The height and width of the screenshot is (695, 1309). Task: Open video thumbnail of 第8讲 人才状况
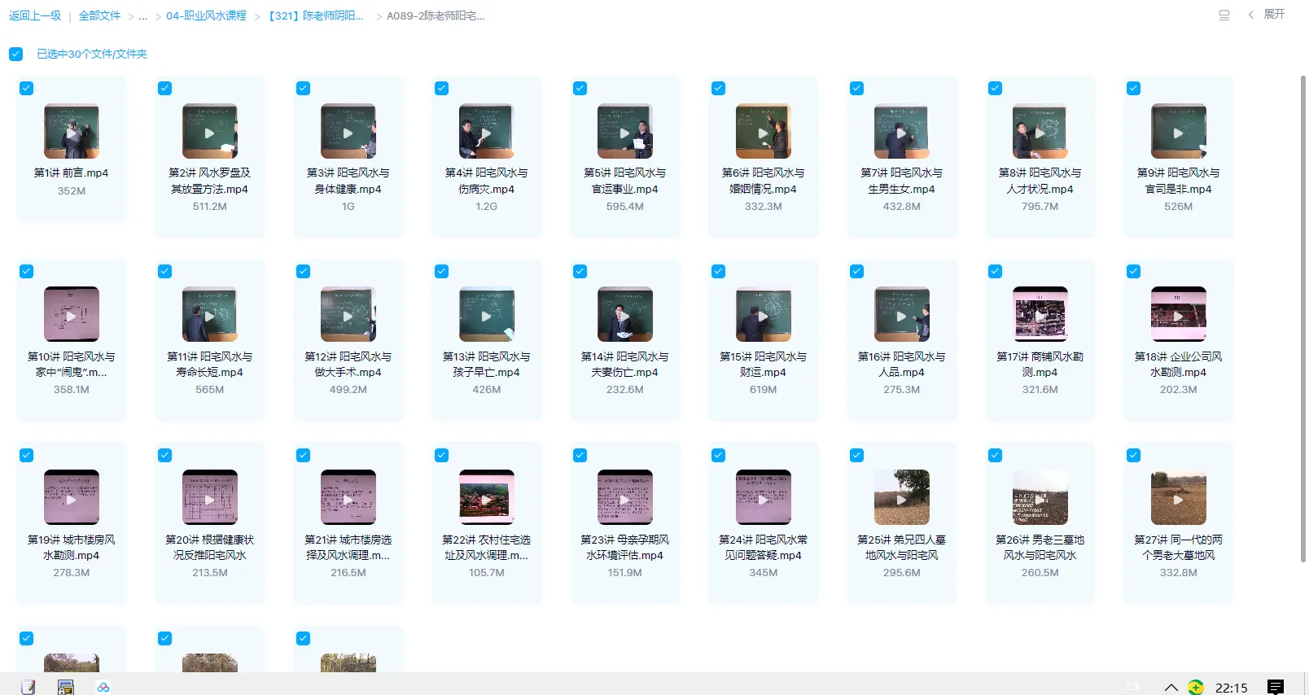tap(1040, 131)
